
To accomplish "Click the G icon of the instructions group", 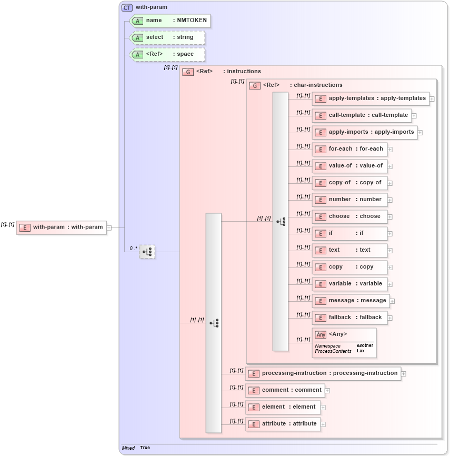I will click(188, 71).
